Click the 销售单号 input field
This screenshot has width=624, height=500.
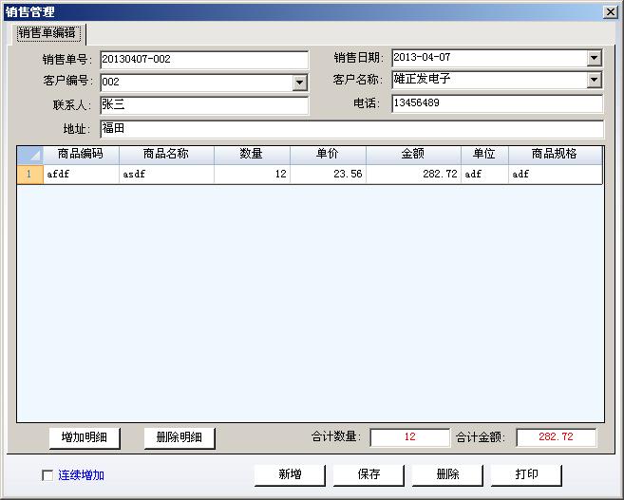pos(204,60)
